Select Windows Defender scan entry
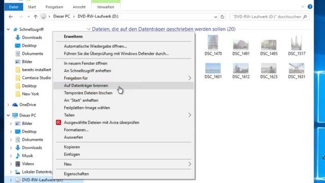 [x=124, y=53]
